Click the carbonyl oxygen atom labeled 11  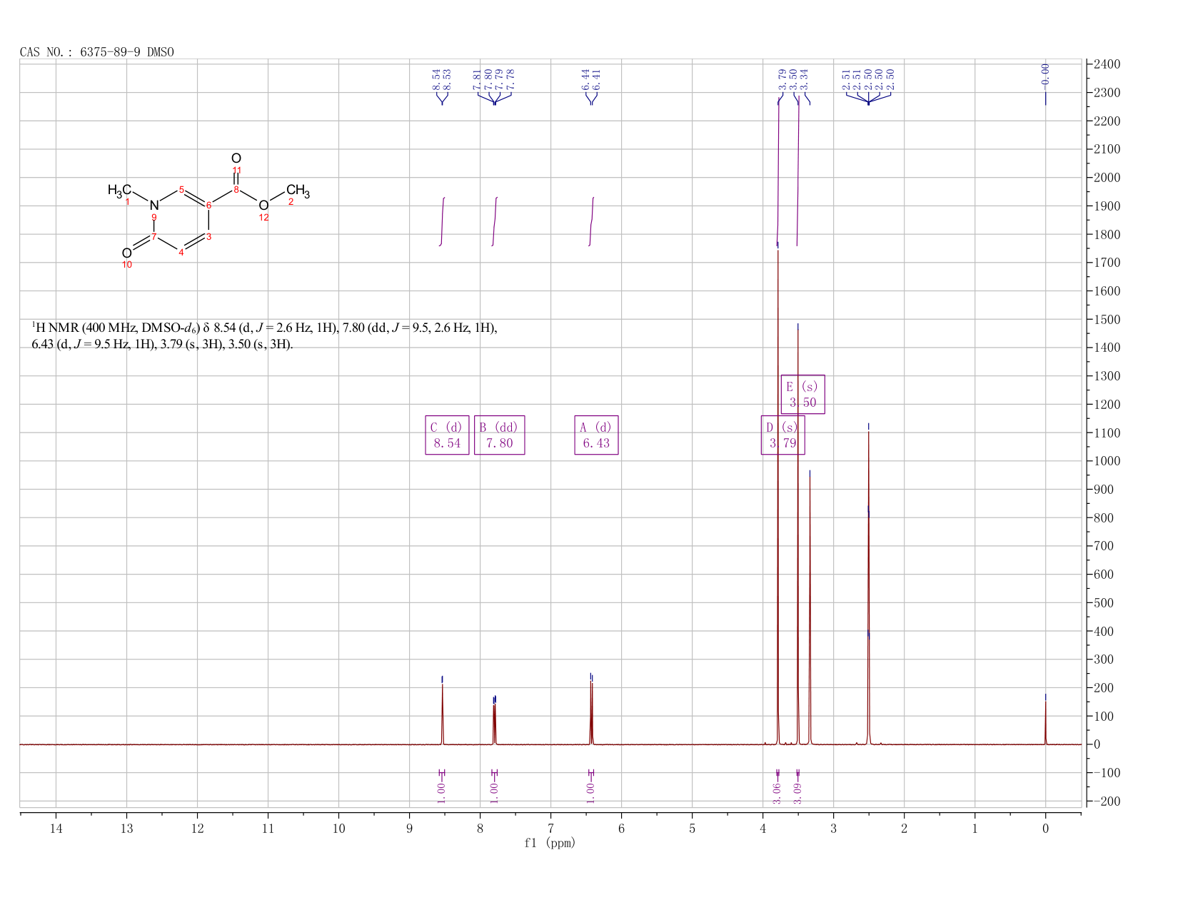click(236, 158)
